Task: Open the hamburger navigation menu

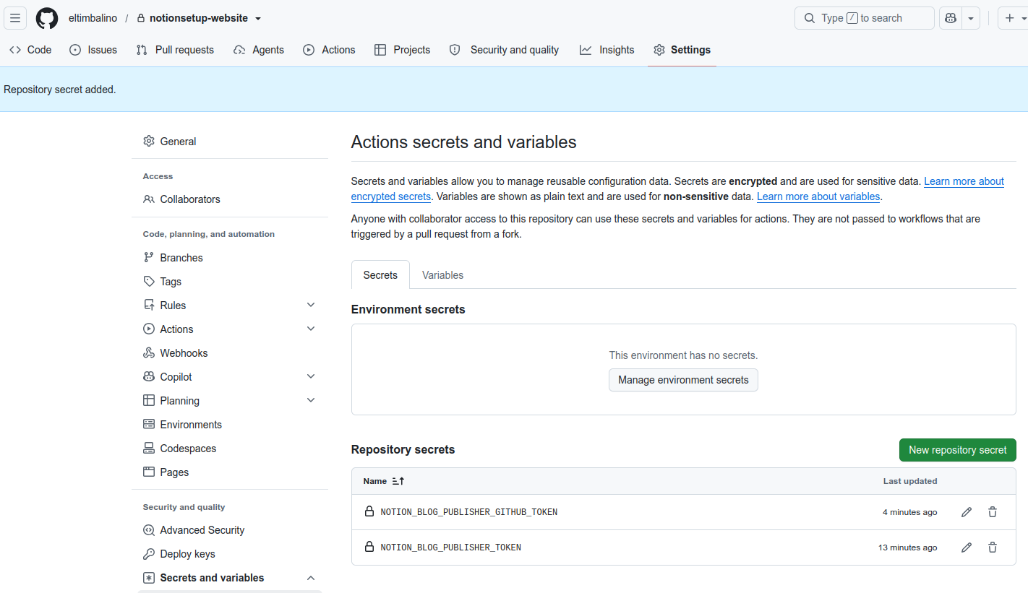Action: [15, 18]
